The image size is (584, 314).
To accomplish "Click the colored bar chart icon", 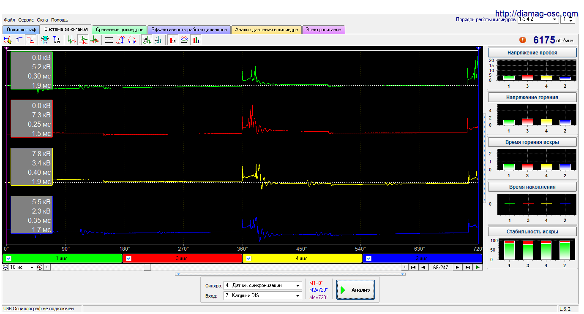I will click(x=196, y=40).
